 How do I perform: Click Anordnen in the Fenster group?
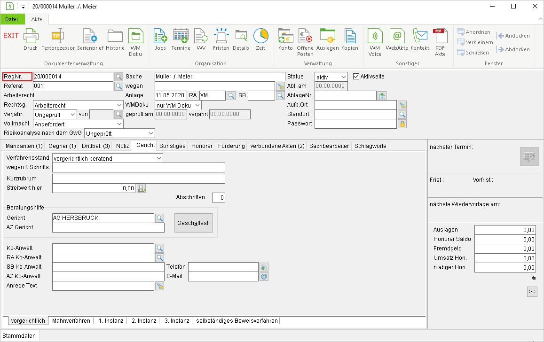(473, 32)
